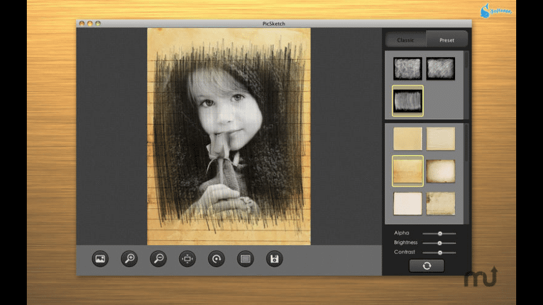Click the Brightness slider handle

tap(439, 243)
